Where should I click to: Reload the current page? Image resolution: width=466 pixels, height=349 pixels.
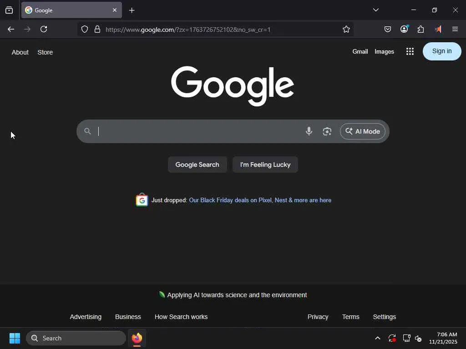(44, 29)
